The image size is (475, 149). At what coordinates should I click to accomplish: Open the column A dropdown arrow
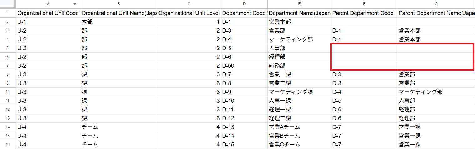[75, 4]
